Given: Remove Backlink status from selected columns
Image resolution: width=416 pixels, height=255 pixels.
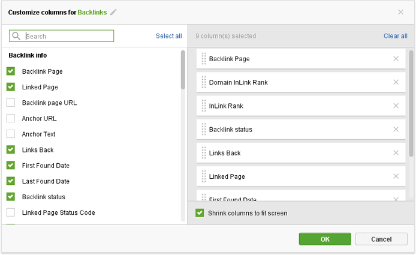Looking at the screenshot, I should (x=396, y=130).
